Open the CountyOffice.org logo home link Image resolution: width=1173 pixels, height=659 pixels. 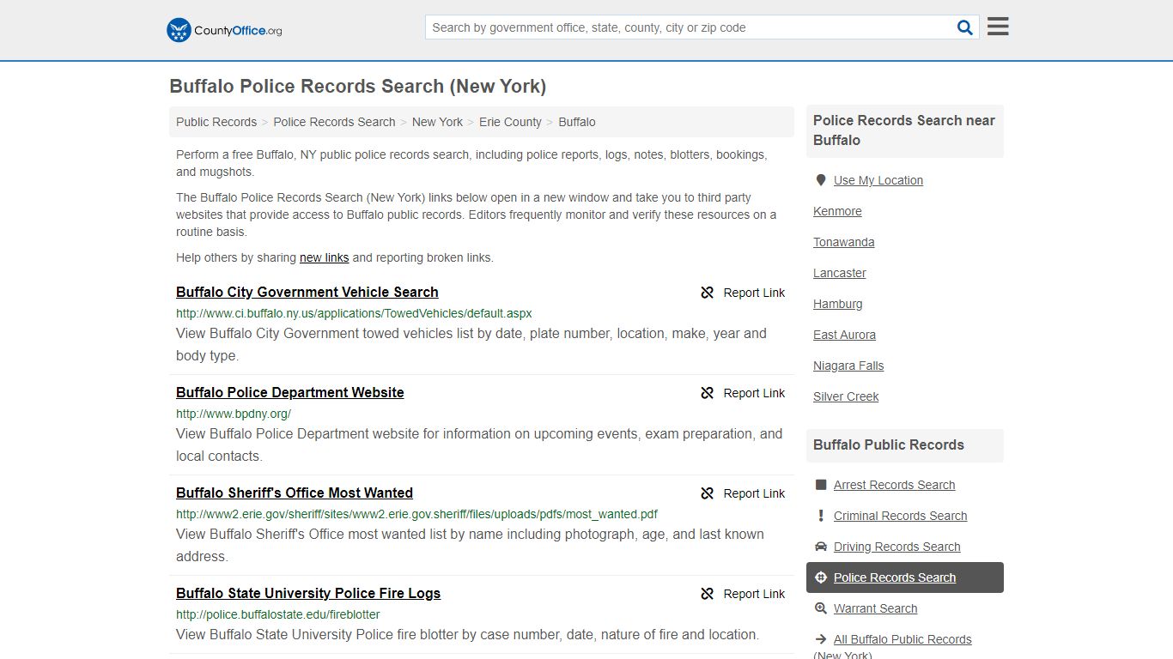[x=224, y=30]
